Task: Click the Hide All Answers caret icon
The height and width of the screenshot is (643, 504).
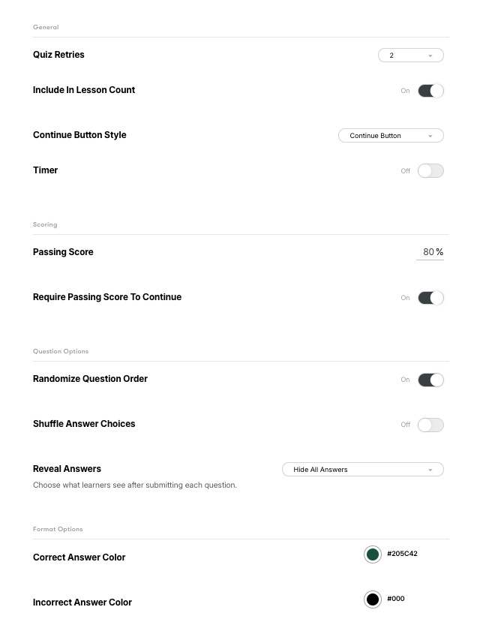Action: pyautogui.click(x=430, y=470)
